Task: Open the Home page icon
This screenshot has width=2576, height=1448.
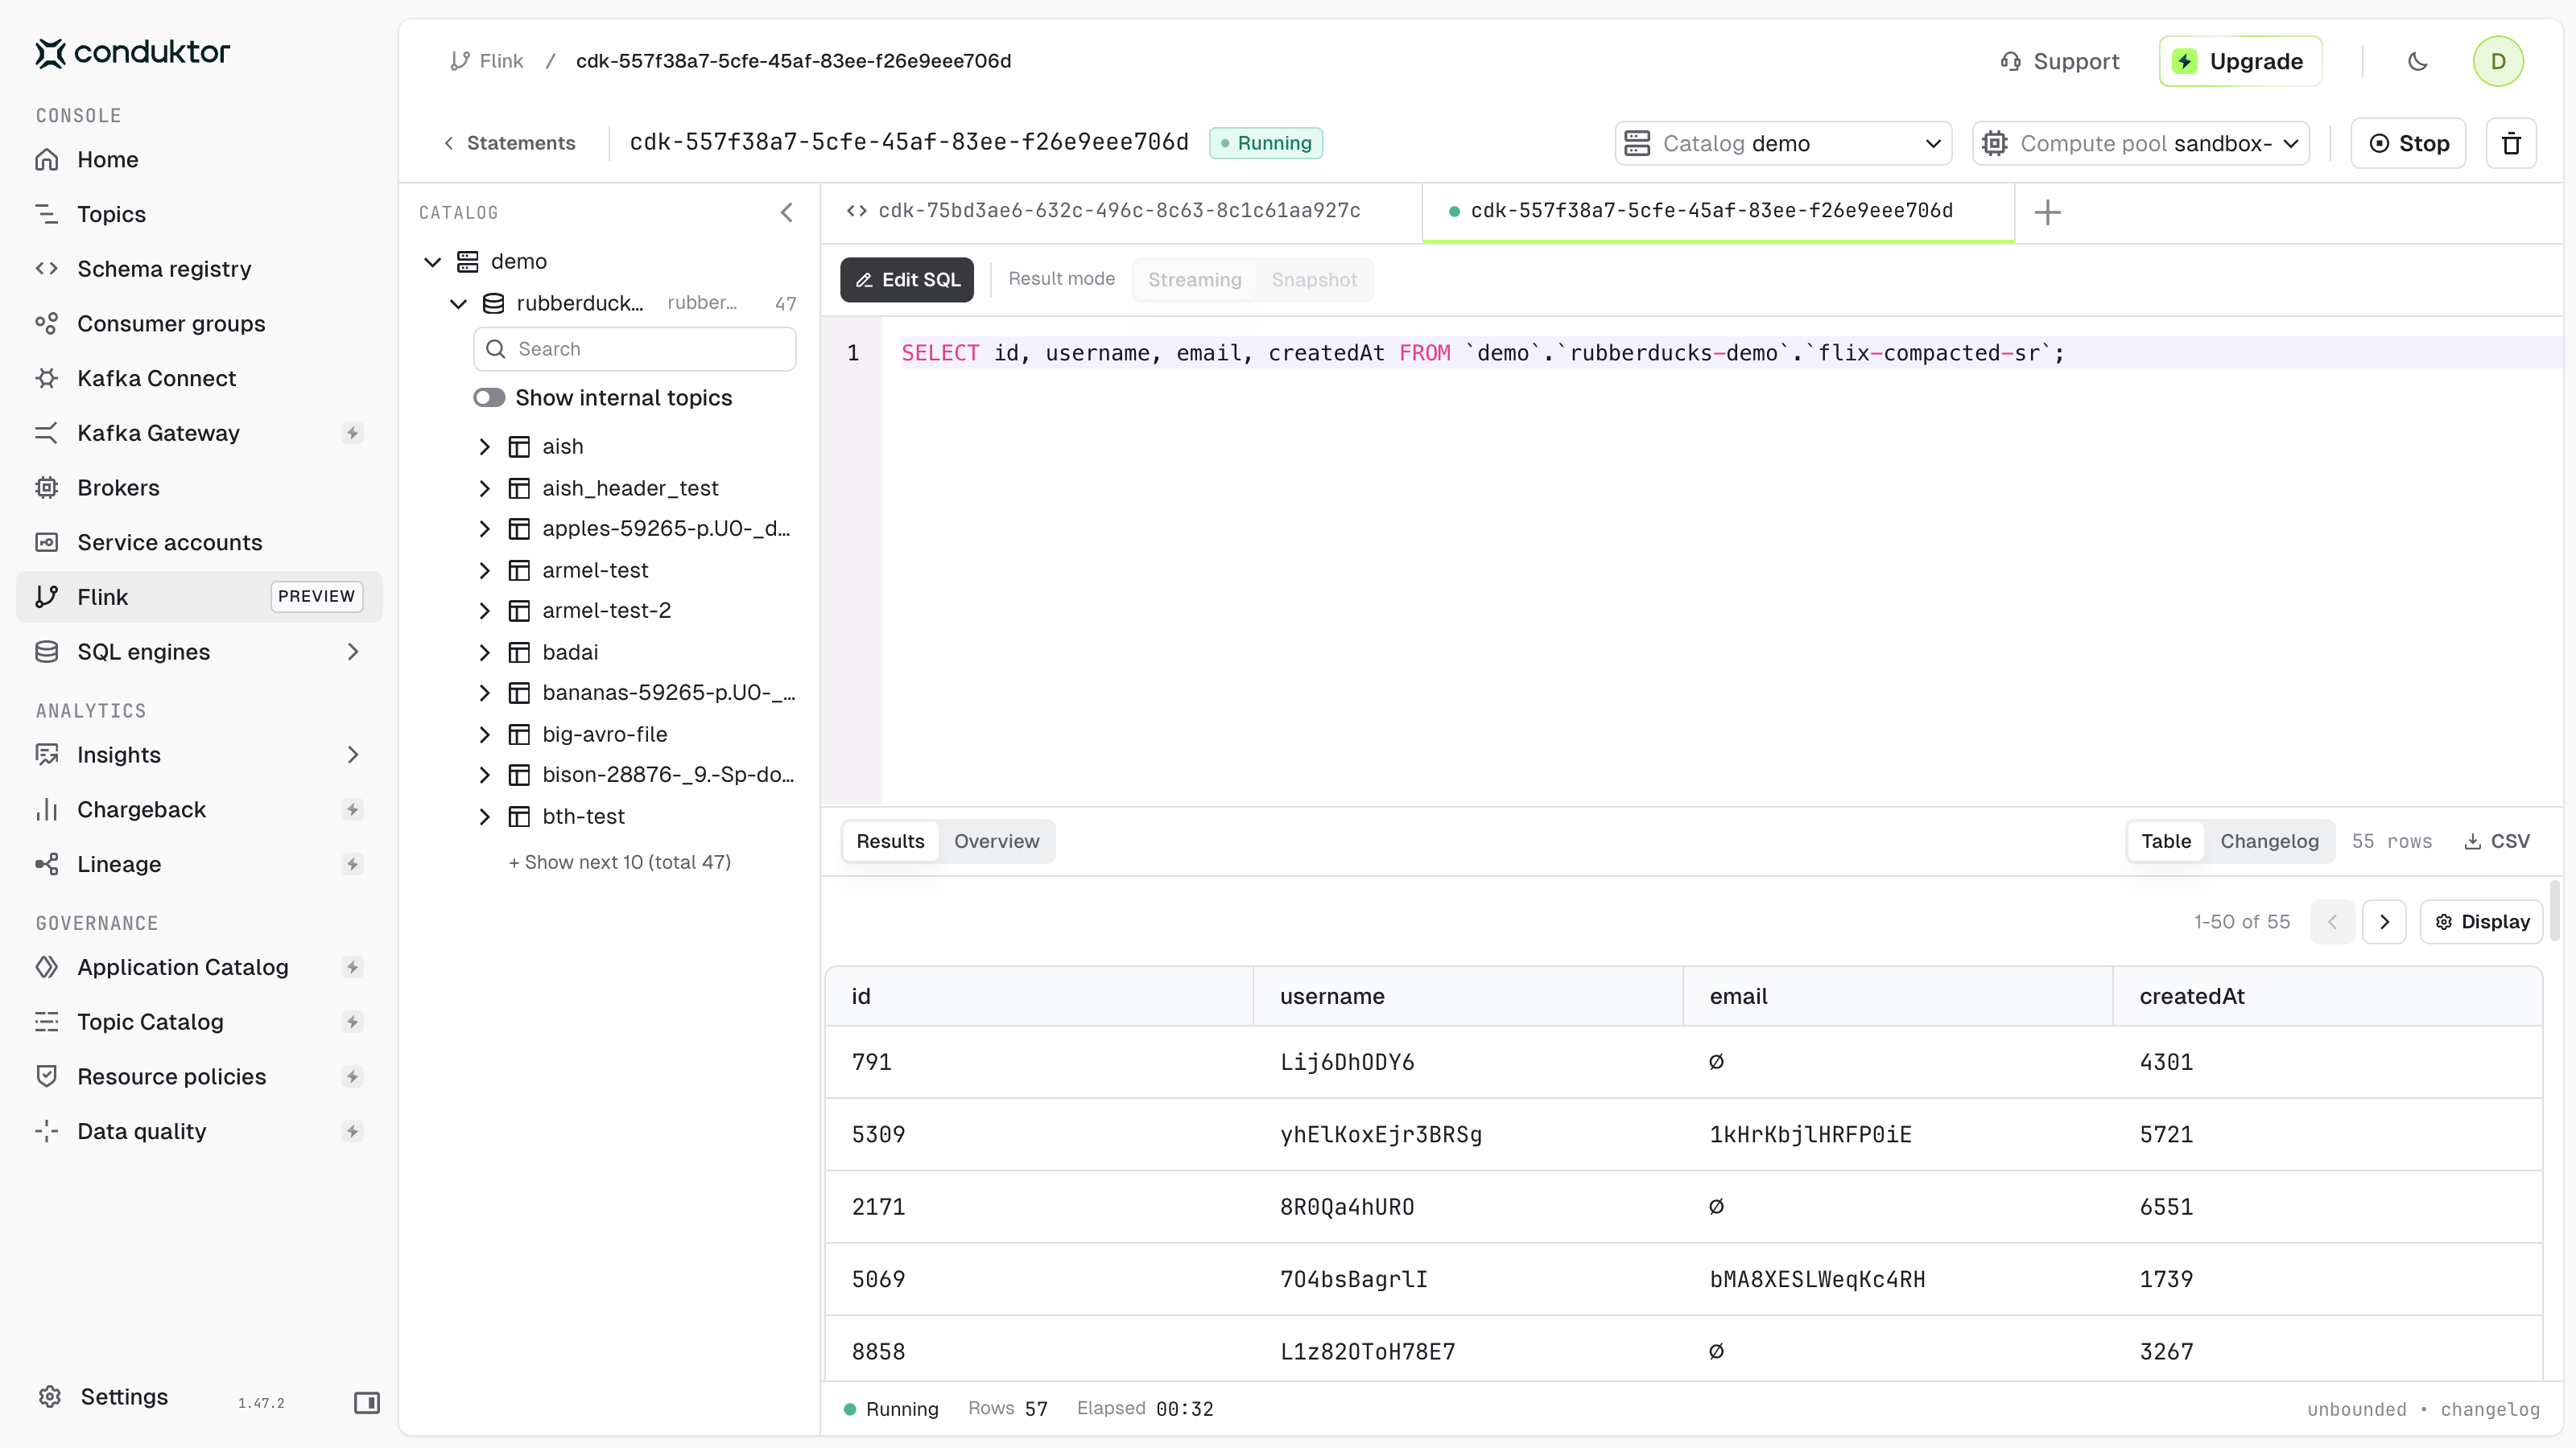Action: [47, 160]
